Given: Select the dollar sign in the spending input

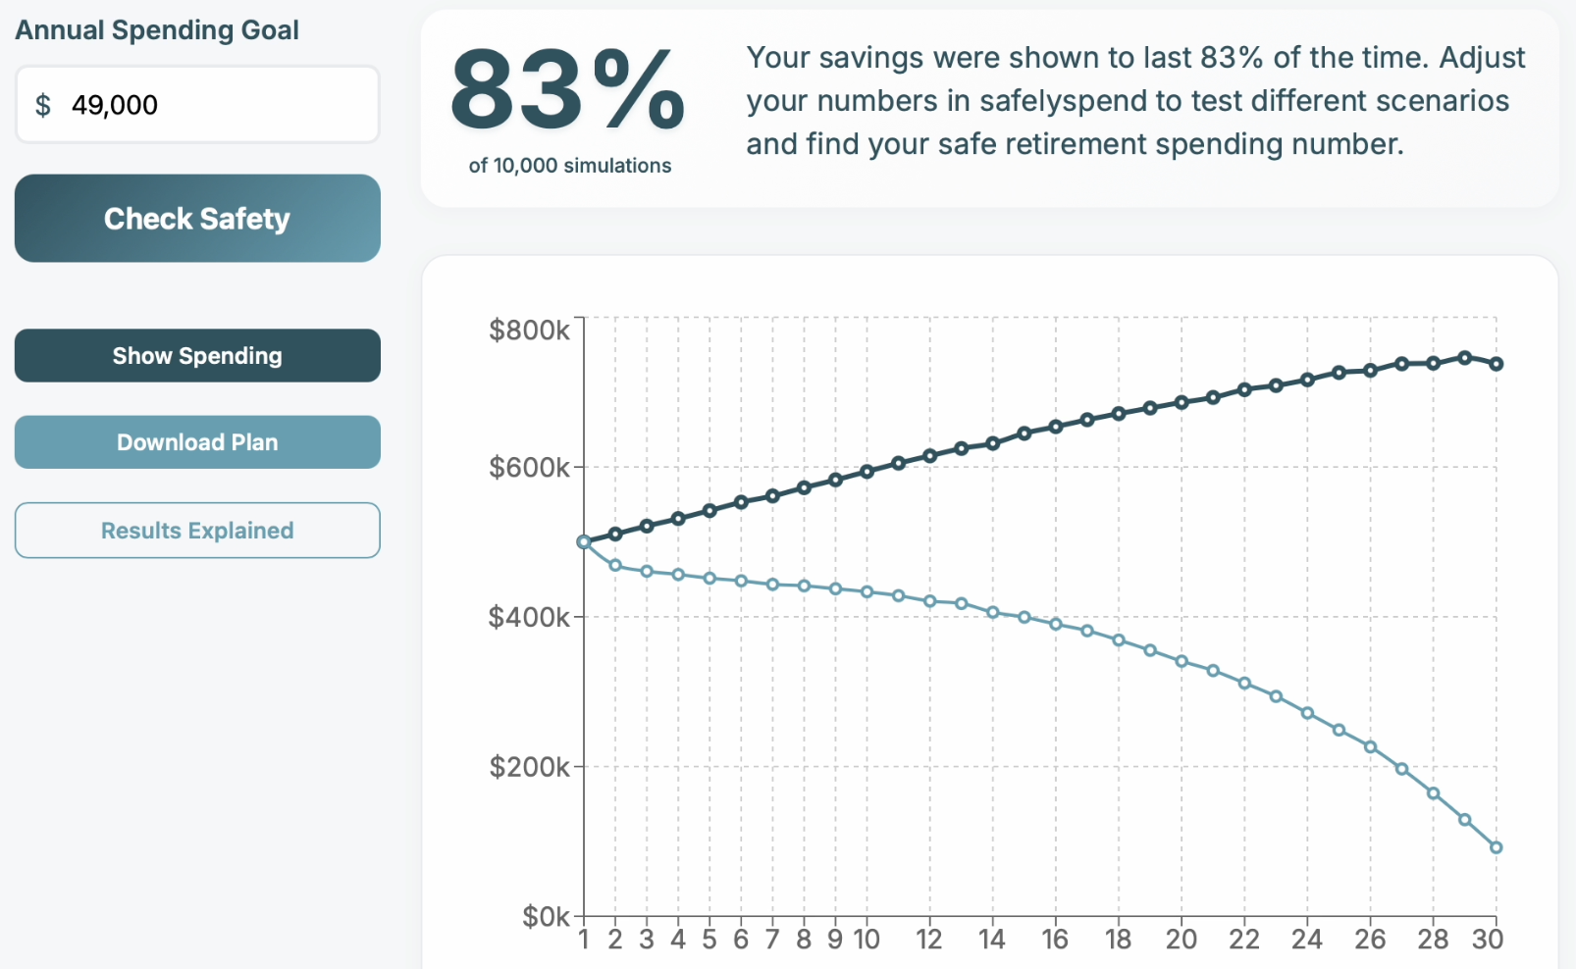Looking at the screenshot, I should pyautogui.click(x=40, y=104).
